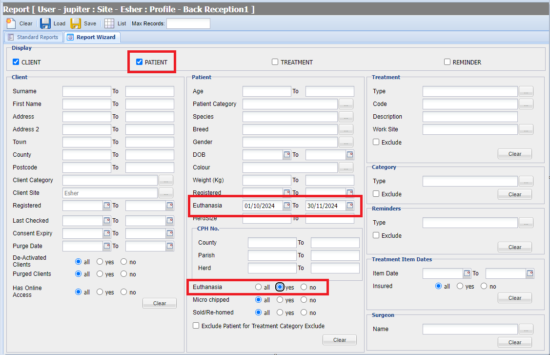The width and height of the screenshot is (550, 355).
Task: Open calendar for patient Registered to date
Action: (x=350, y=192)
